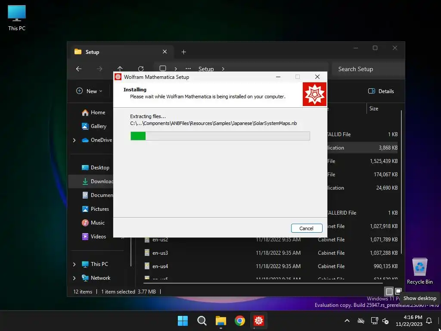Click the 1,525,439 KB size cell
This screenshot has height=331, width=441.
[x=384, y=161]
